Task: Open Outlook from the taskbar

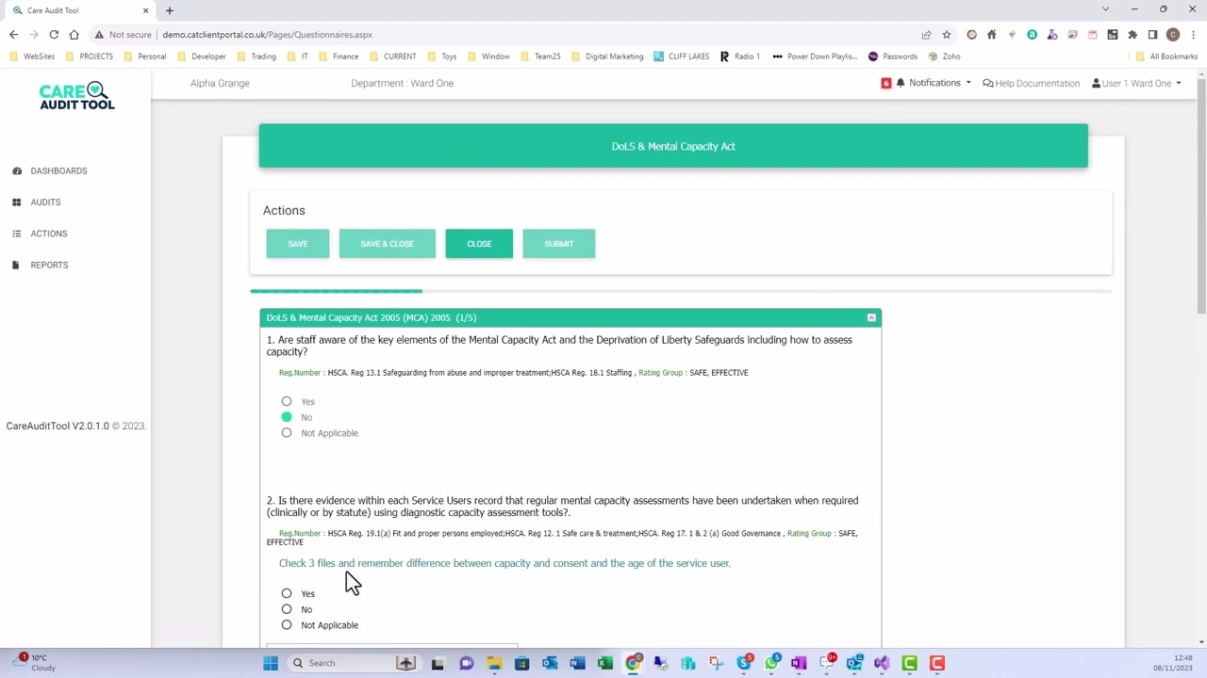Action: point(550,663)
